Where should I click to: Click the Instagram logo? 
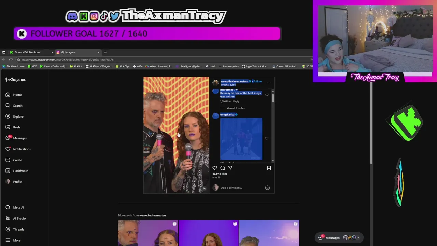(15, 80)
